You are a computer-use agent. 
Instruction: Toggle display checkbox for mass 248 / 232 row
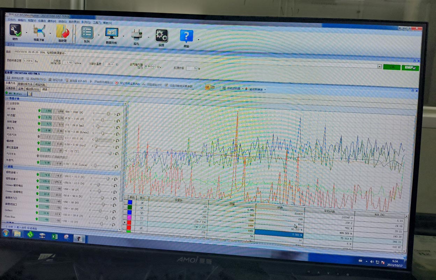(x=141, y=223)
